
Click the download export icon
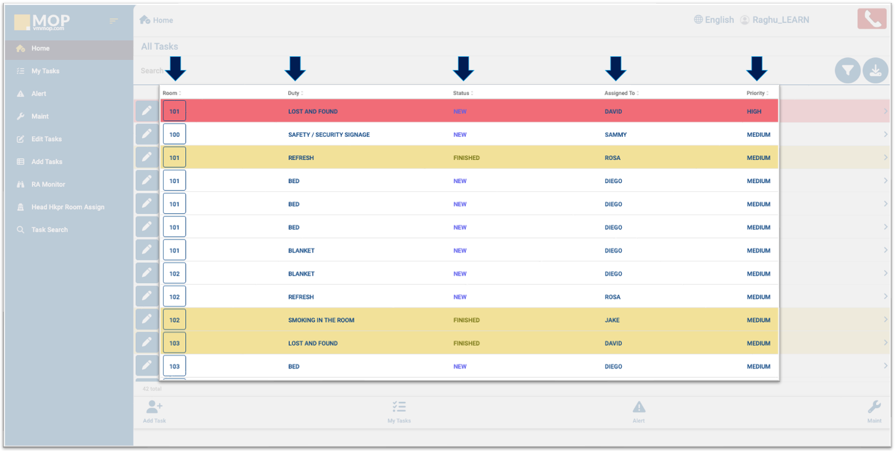tap(875, 71)
